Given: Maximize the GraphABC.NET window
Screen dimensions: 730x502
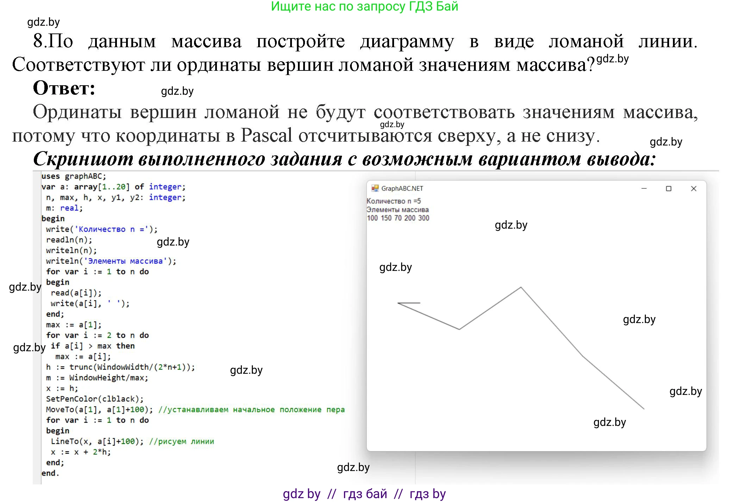Looking at the screenshot, I should [x=668, y=188].
